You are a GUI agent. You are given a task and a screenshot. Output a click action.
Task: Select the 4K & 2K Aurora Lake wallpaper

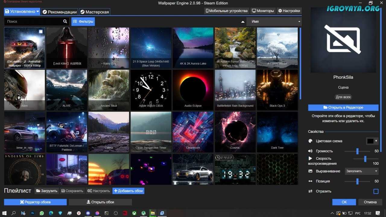click(x=193, y=48)
